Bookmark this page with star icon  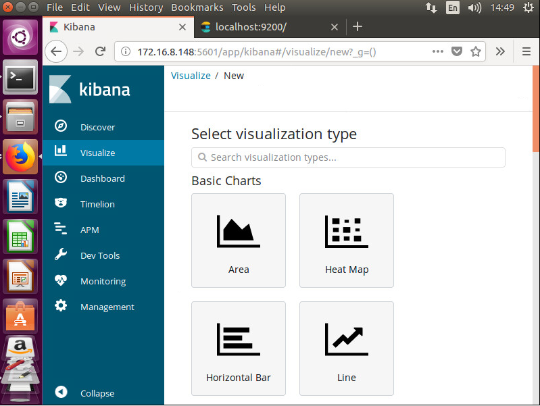pos(476,51)
